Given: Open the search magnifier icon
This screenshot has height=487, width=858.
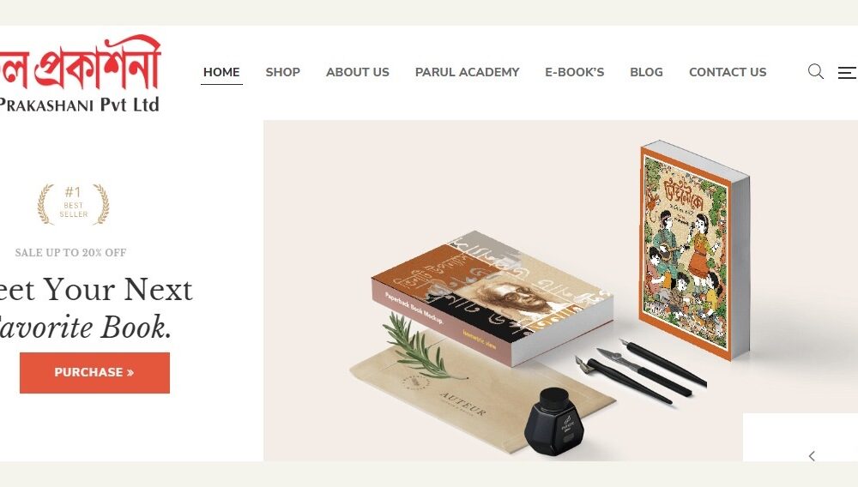Looking at the screenshot, I should click(x=815, y=72).
